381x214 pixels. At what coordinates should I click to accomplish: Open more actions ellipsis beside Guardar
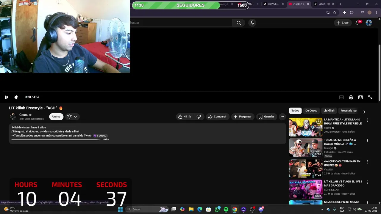[x=282, y=117]
